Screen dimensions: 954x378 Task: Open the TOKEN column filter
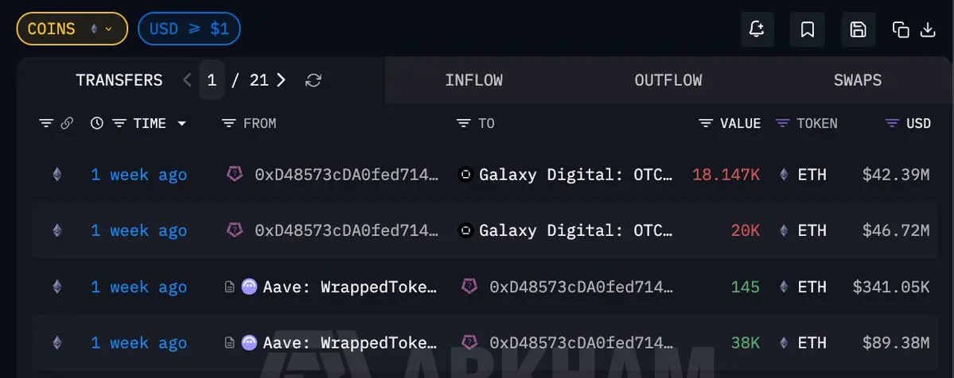pyautogui.click(x=783, y=123)
